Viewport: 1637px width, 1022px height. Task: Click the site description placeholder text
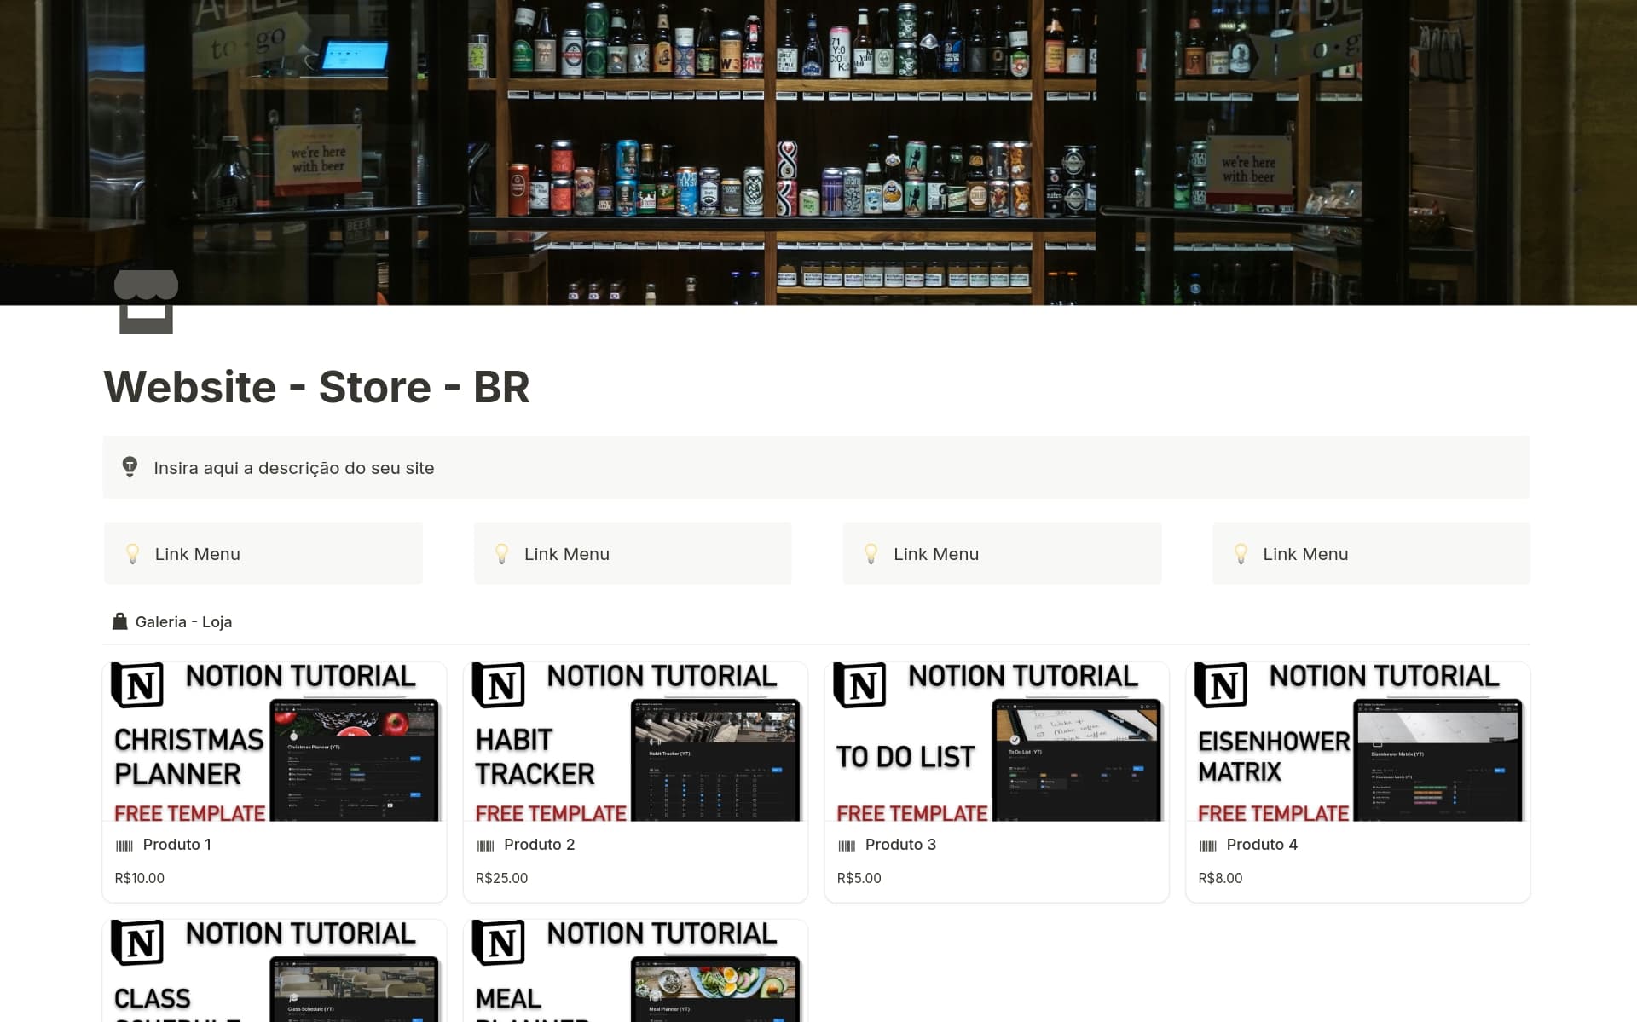pos(293,467)
